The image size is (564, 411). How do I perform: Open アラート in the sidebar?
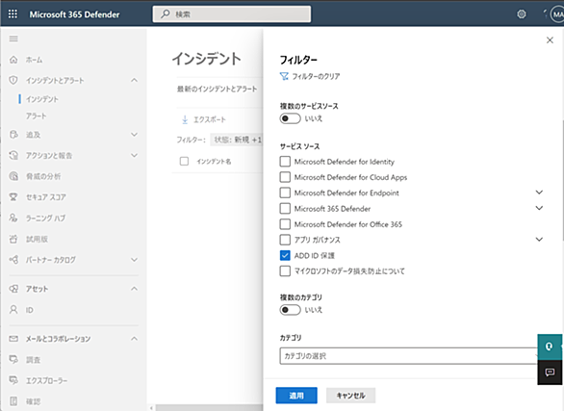[36, 116]
